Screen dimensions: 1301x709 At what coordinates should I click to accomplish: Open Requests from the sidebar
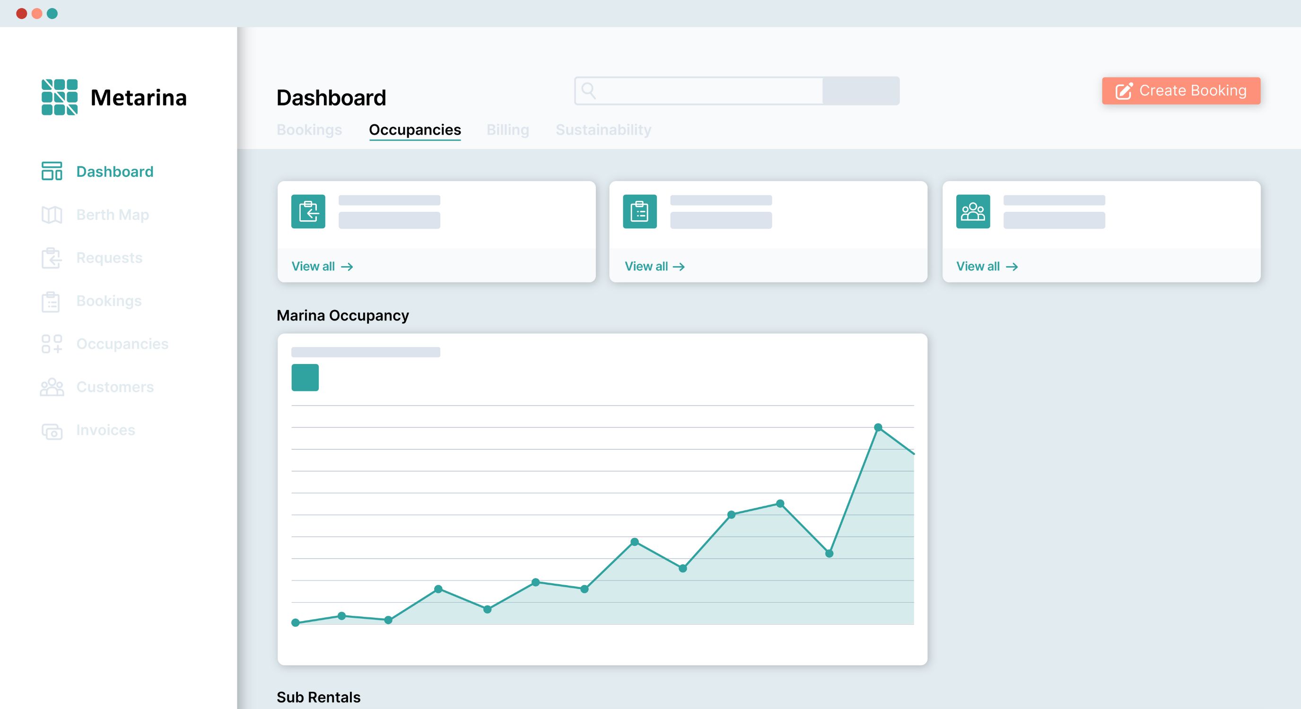[x=109, y=258]
